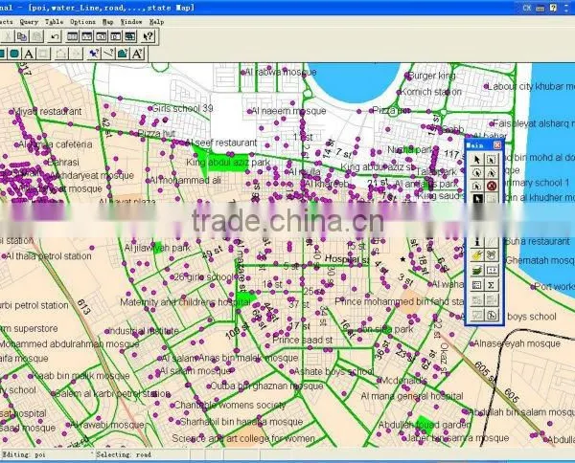Click the Prince saad st street label
This screenshot has width=575, height=463.
(302, 340)
